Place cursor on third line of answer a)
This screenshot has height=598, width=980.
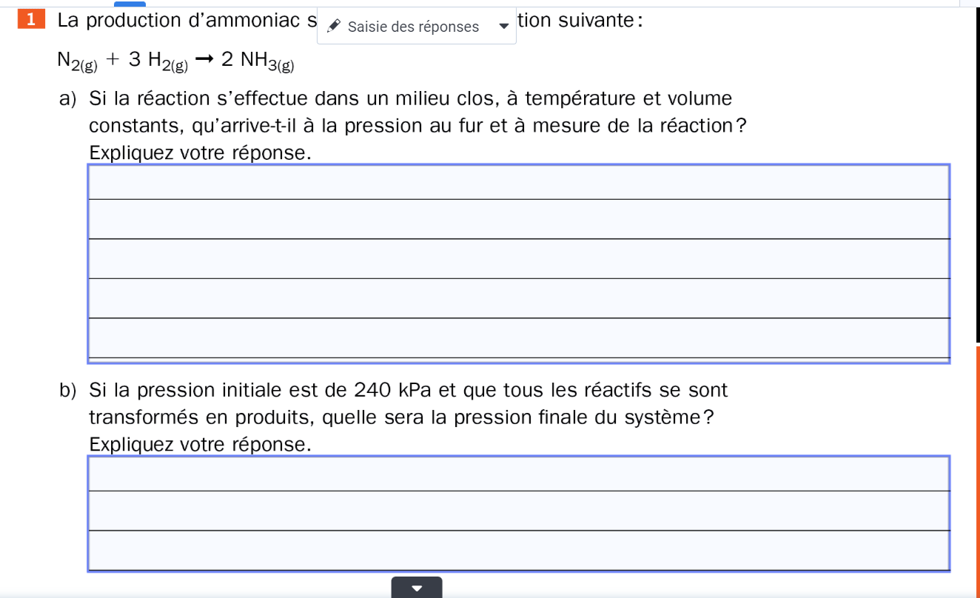coord(518,259)
